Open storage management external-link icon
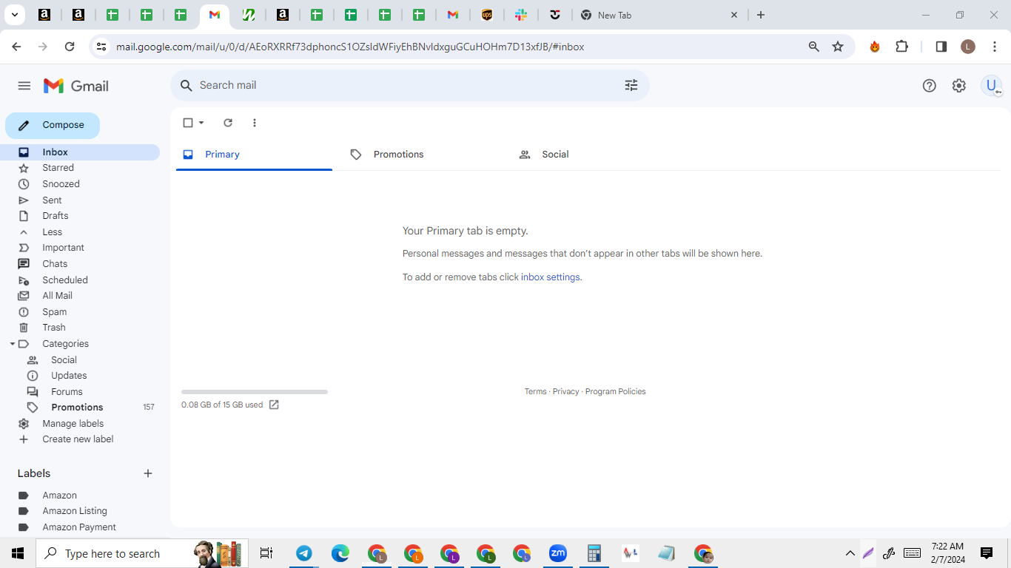 coord(274,405)
